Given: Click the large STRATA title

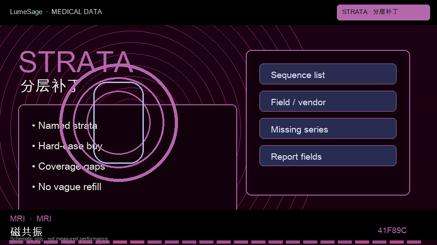Looking at the screenshot, I should [76, 62].
